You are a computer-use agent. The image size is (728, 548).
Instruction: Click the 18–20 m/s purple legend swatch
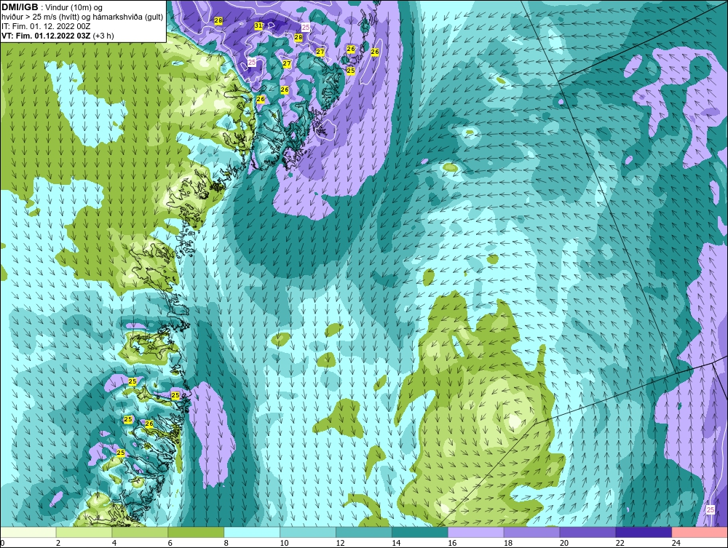[531, 532]
